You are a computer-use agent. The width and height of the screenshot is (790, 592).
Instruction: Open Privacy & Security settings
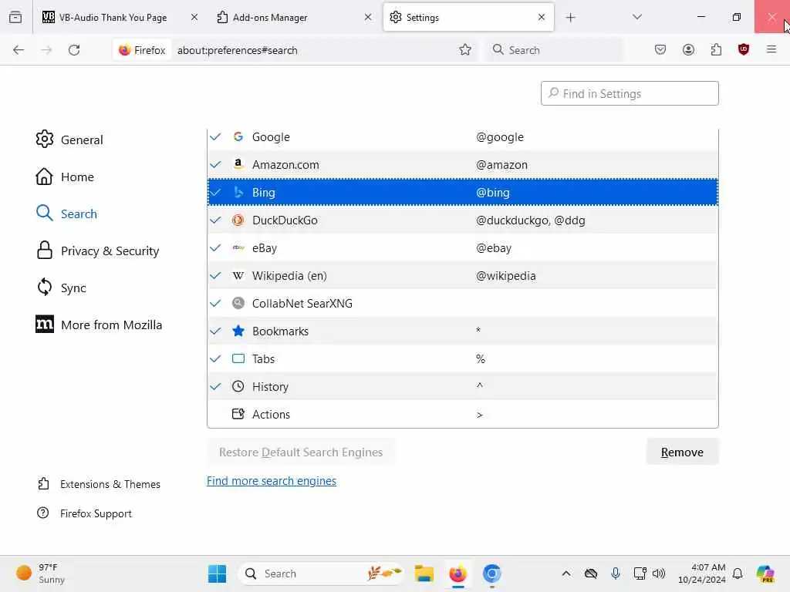coord(98,251)
